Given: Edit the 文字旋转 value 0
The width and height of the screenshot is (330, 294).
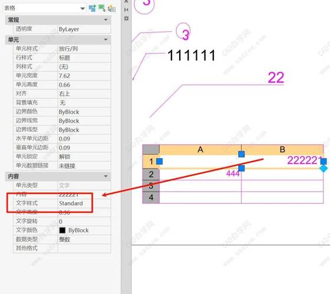Looking at the screenshot, I should pos(84,221).
